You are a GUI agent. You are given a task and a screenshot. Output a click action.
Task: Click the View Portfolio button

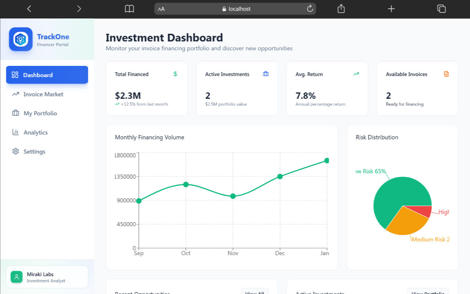(428, 292)
